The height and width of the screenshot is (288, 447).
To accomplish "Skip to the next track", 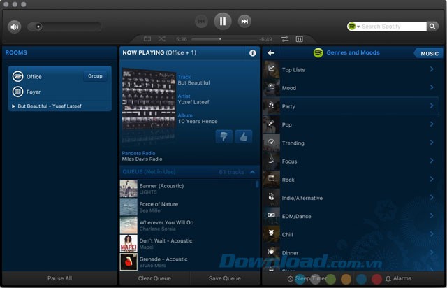I will click(x=244, y=22).
